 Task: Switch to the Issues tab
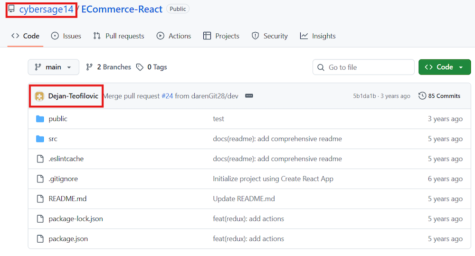pos(66,36)
